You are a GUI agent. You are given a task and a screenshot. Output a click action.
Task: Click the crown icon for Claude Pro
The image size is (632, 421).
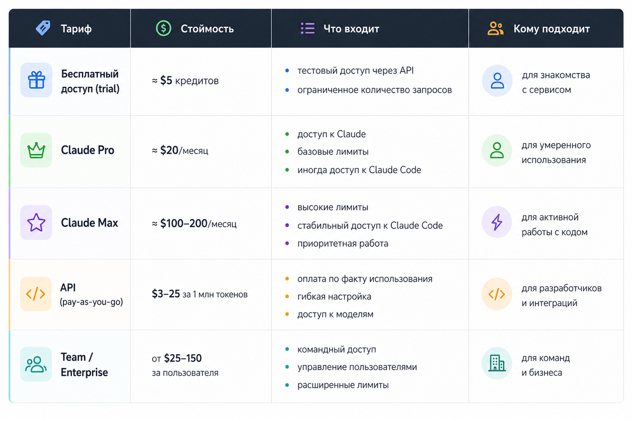pyautogui.click(x=36, y=151)
